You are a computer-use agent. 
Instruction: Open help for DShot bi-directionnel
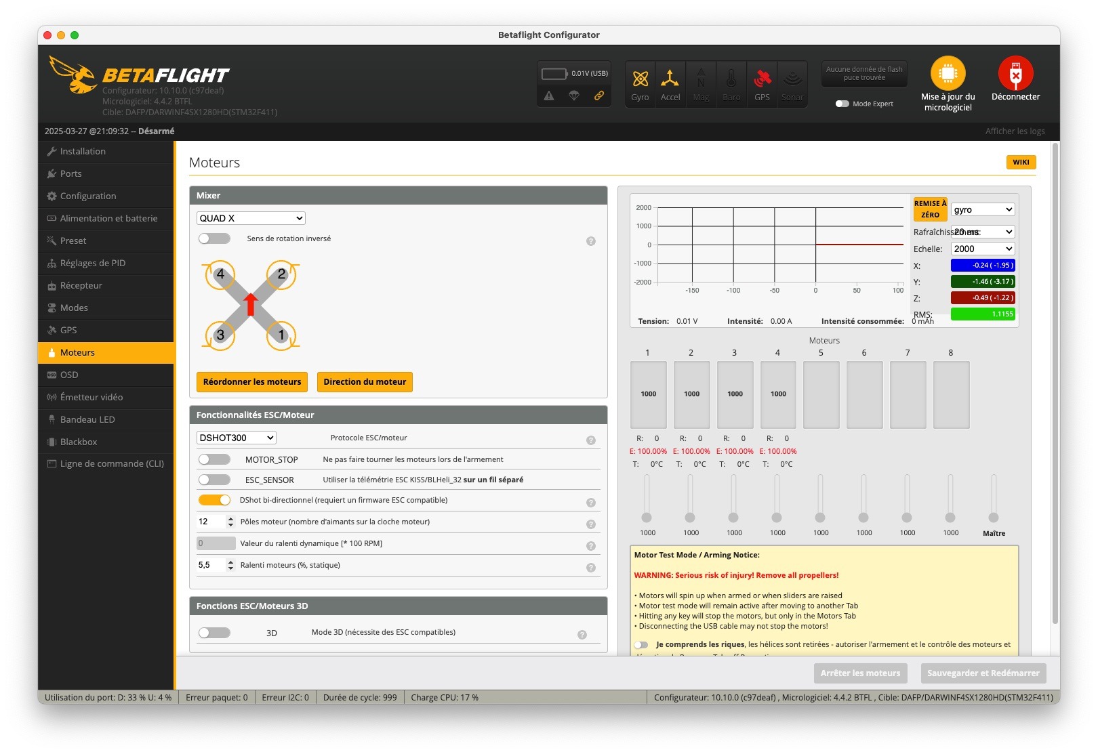tap(591, 503)
